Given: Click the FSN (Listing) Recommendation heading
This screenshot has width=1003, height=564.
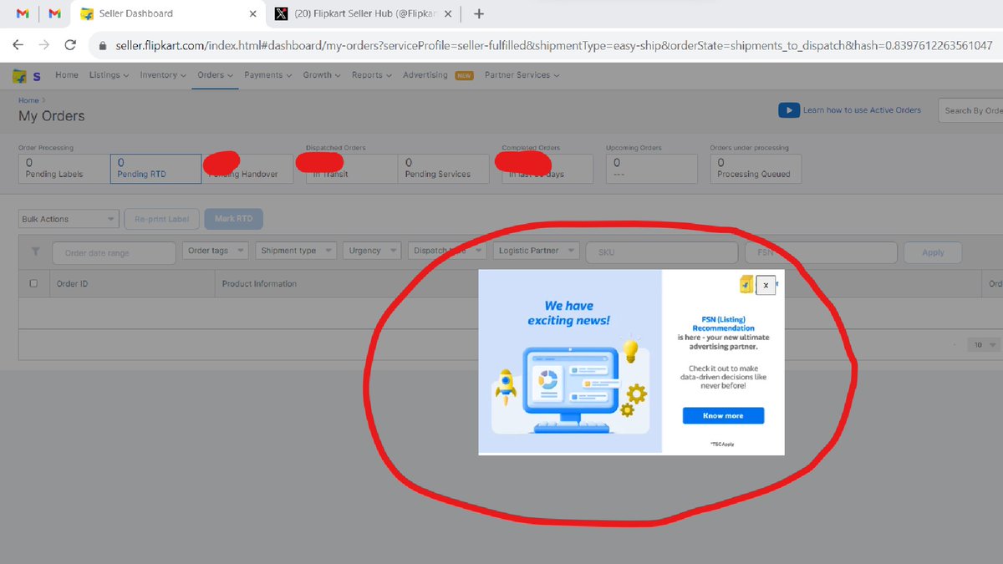Looking at the screenshot, I should point(723,324).
